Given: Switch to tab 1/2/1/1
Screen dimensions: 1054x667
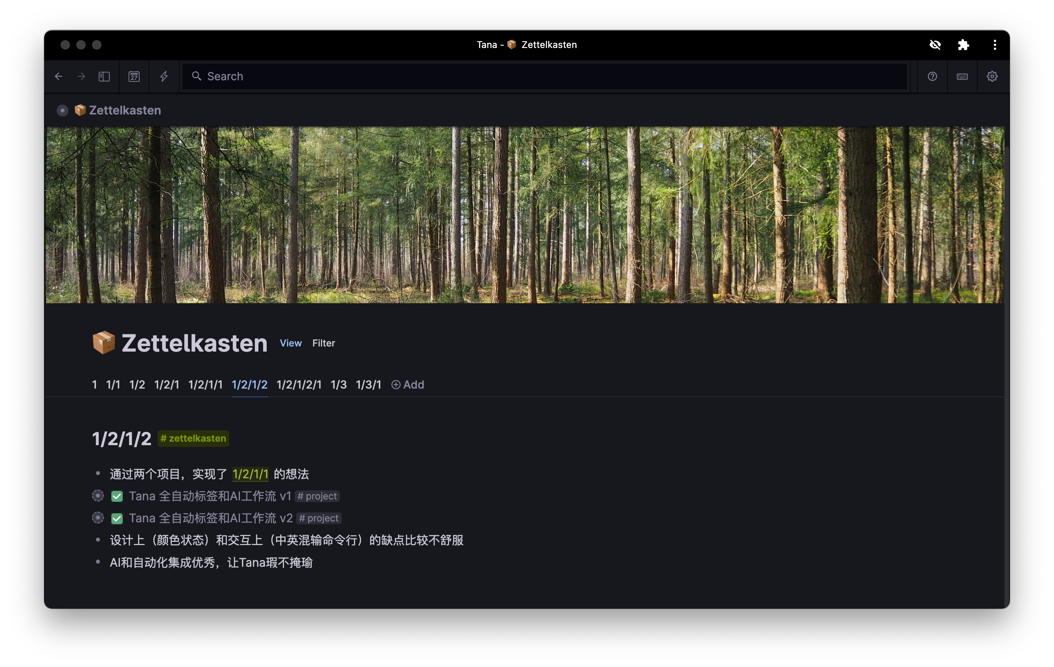Looking at the screenshot, I should [x=205, y=385].
